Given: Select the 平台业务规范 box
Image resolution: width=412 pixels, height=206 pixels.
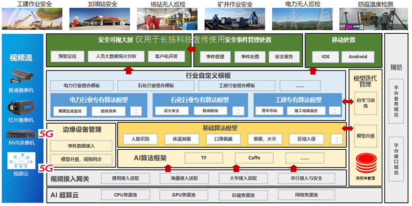Looking at the screenshot, I should tap(396, 102).
